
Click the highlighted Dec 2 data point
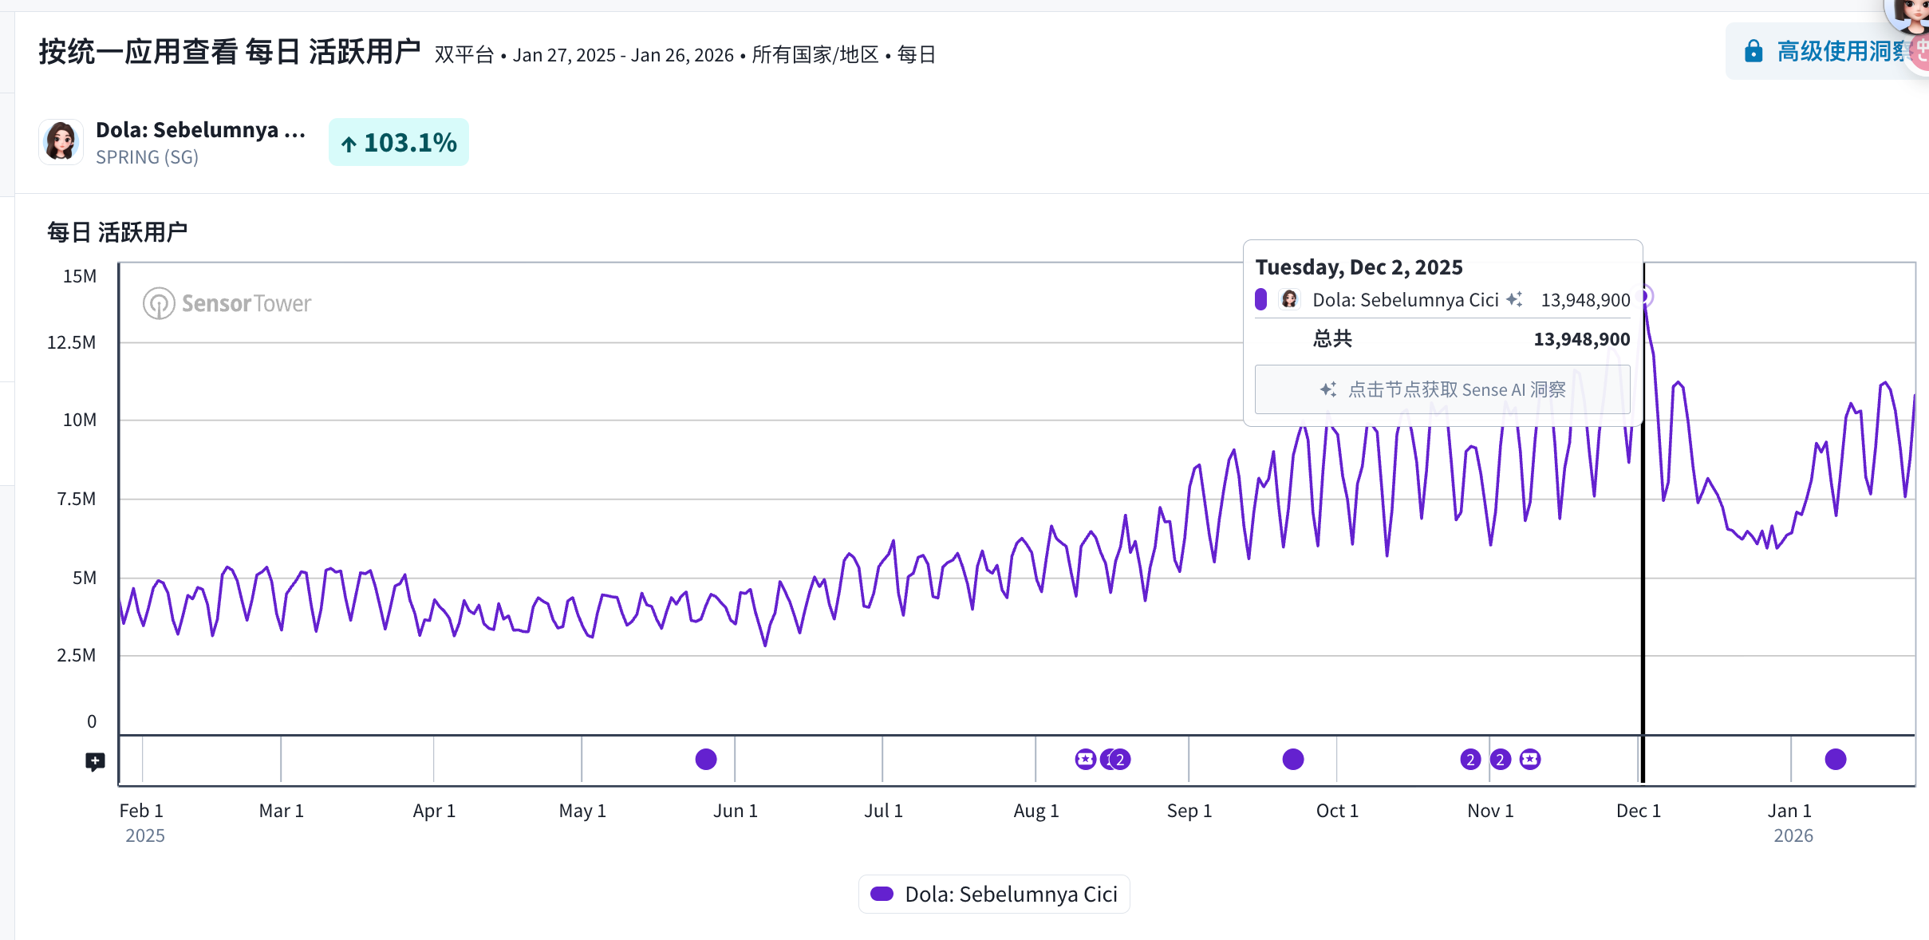[x=1643, y=297]
